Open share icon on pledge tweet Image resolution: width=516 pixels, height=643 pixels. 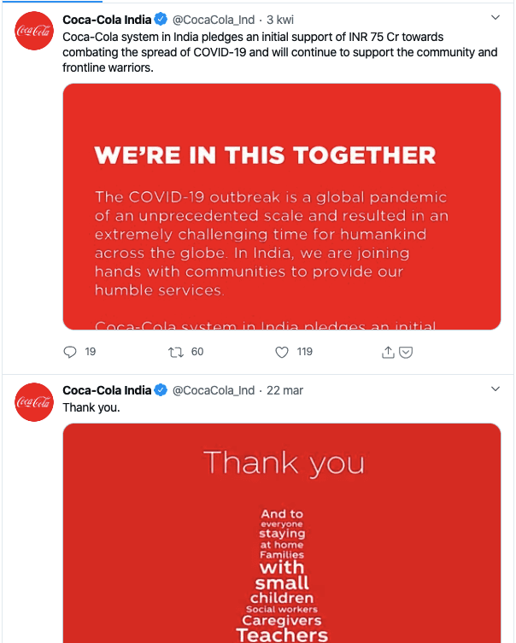(x=388, y=352)
